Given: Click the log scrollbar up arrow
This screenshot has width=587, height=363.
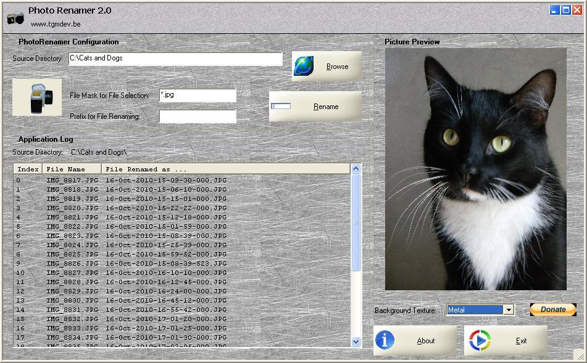Looking at the screenshot, I should [x=356, y=169].
